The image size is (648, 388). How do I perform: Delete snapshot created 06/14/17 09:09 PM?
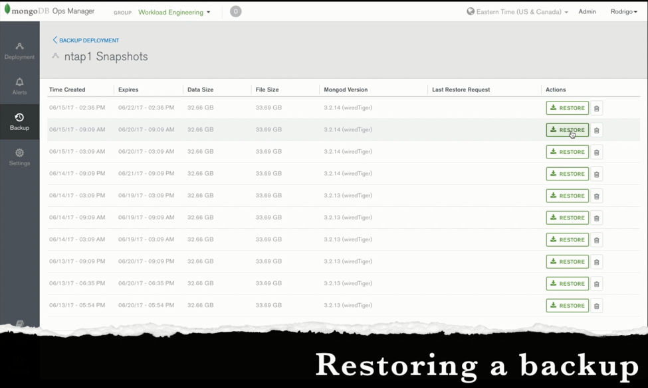596,174
